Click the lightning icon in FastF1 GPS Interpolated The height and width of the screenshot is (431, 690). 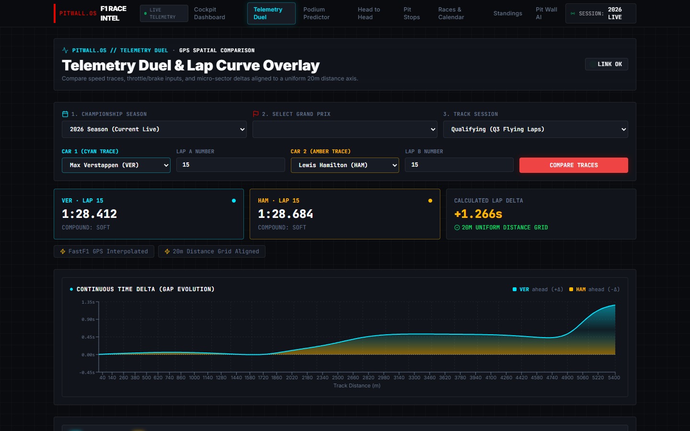tap(63, 251)
